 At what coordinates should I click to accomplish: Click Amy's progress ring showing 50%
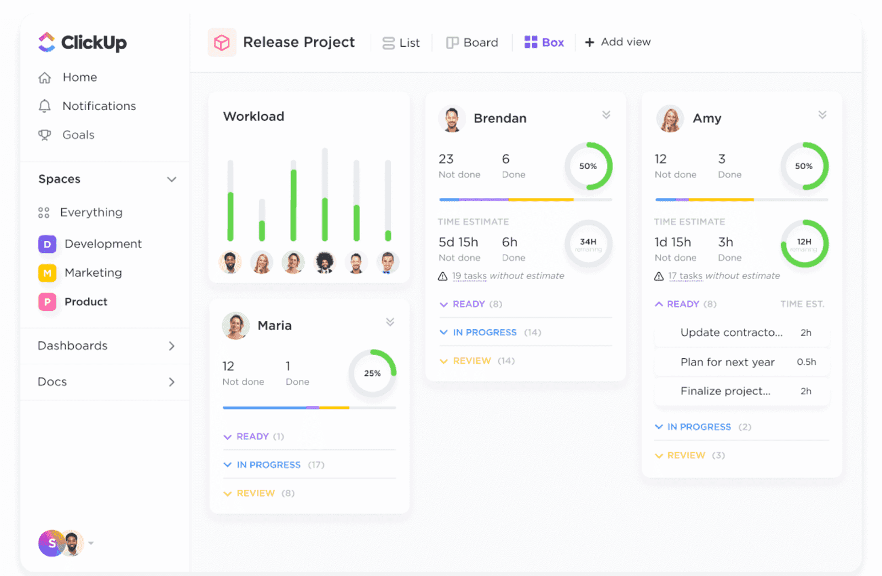click(x=804, y=166)
